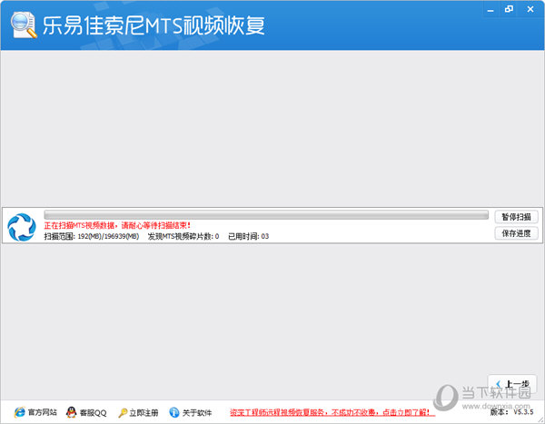Viewport: 545px width, 424px height.
Task: Open 关于软件 about link
Action: [197, 412]
